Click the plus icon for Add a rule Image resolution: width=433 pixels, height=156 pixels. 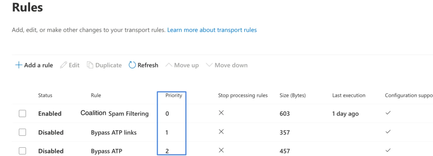click(x=19, y=65)
